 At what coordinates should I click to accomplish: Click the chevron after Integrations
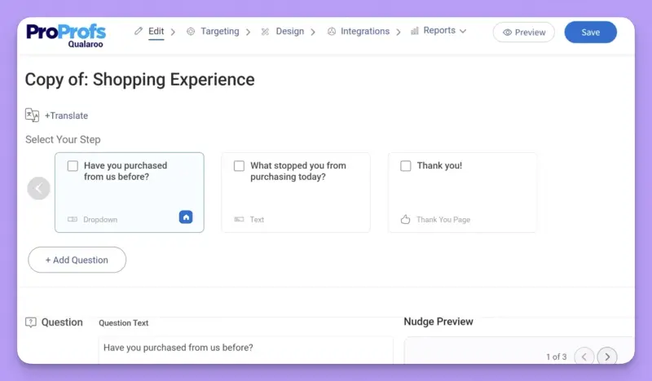[398, 32]
